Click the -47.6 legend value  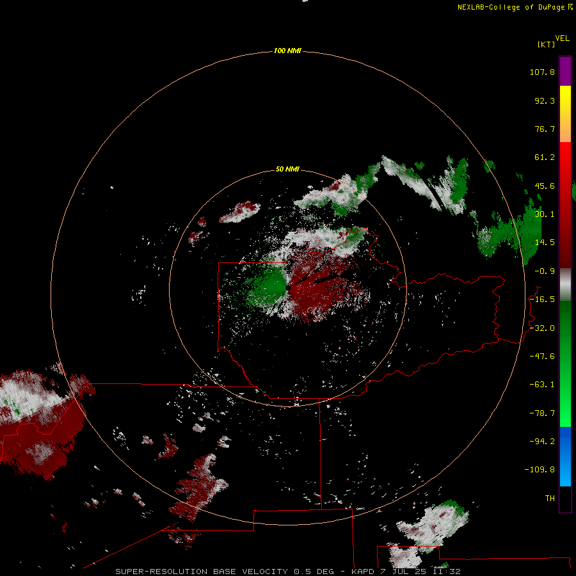tap(542, 356)
